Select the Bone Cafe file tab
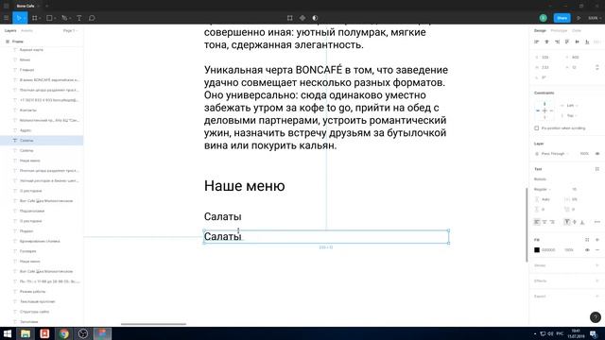The height and width of the screenshot is (340, 605). [26, 6]
